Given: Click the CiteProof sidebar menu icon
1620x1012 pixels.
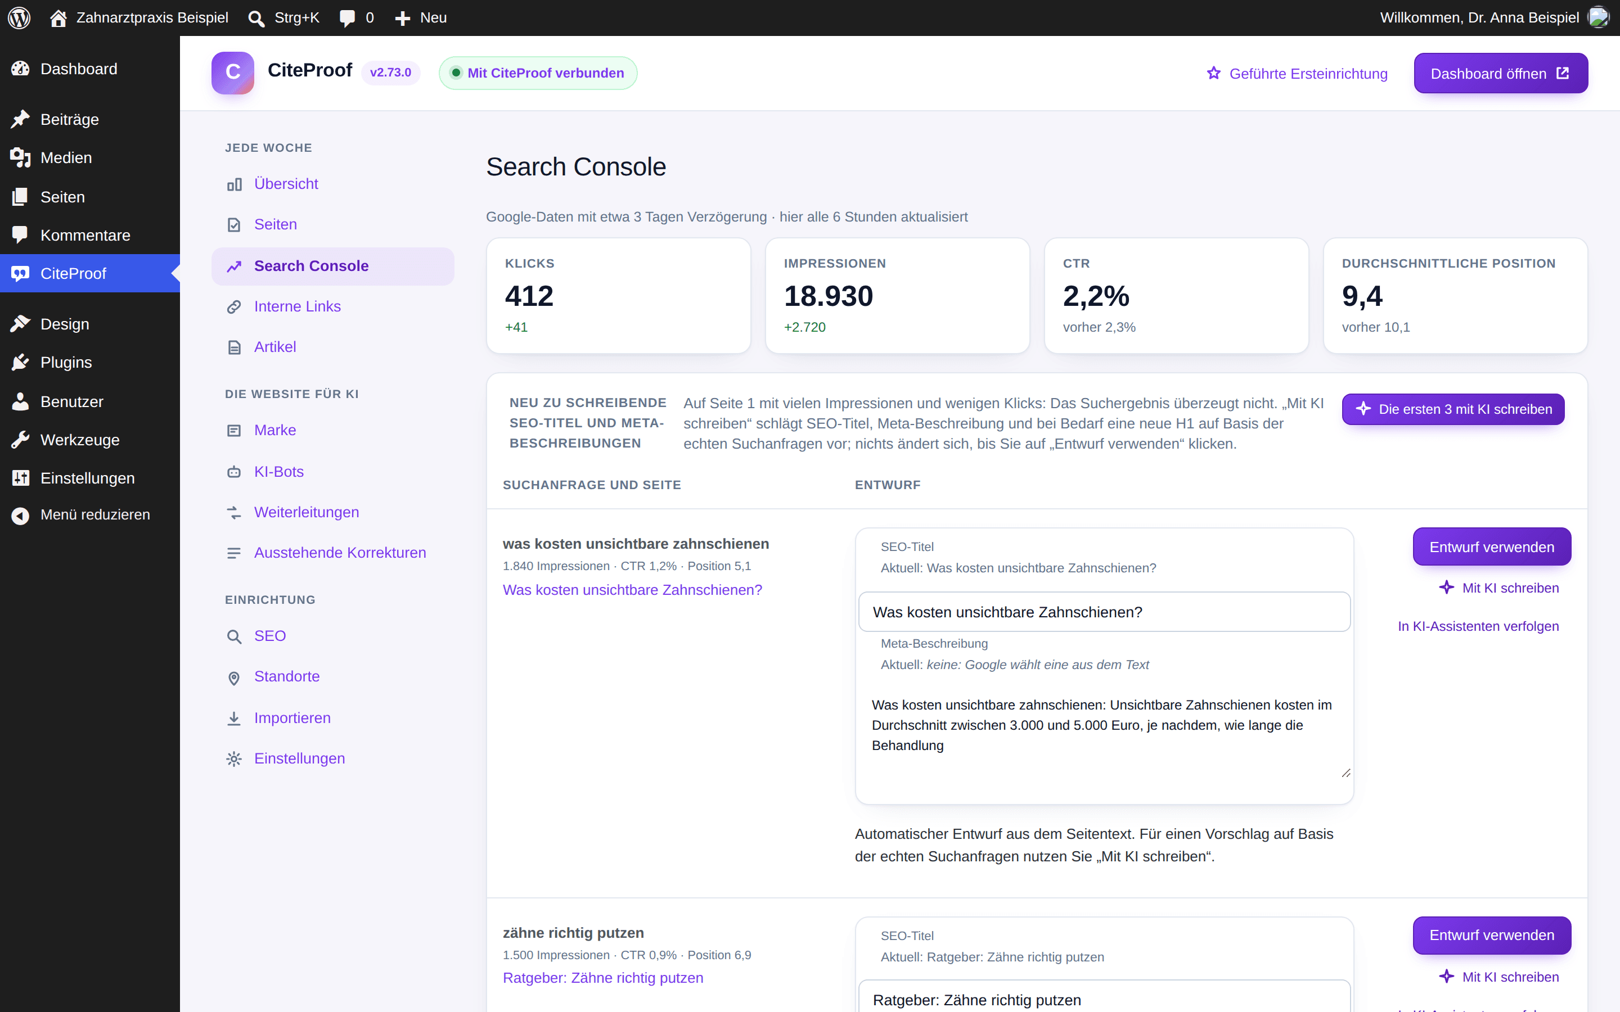Looking at the screenshot, I should [20, 273].
